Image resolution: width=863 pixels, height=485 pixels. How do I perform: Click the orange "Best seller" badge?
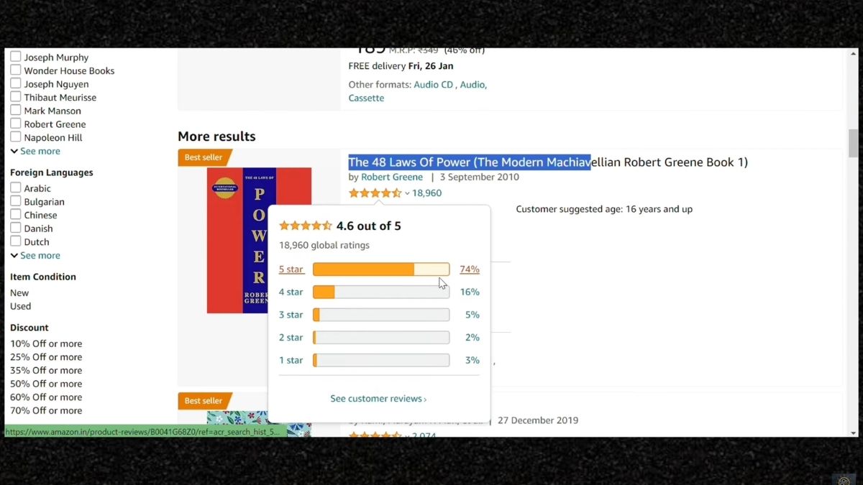tap(204, 157)
